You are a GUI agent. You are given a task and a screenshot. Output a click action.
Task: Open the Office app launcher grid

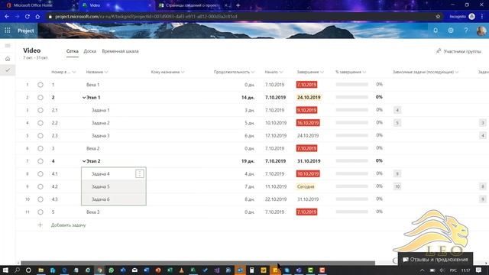click(x=8, y=31)
